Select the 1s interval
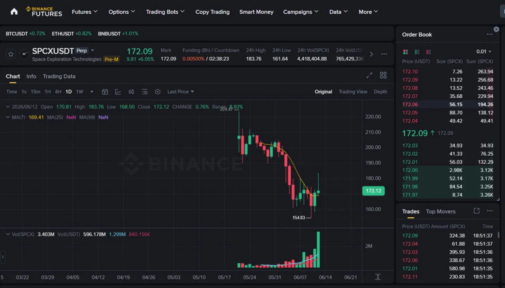The image size is (505, 288). tap(24, 92)
